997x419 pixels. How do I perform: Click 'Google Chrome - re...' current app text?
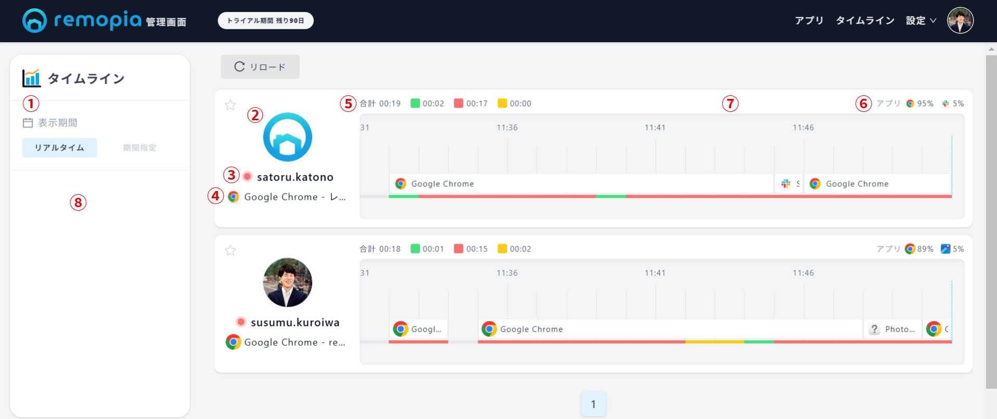295,342
